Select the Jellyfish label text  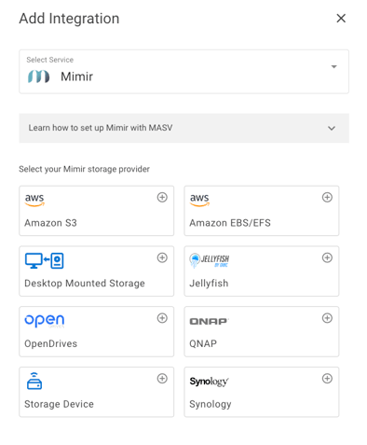coord(209,284)
